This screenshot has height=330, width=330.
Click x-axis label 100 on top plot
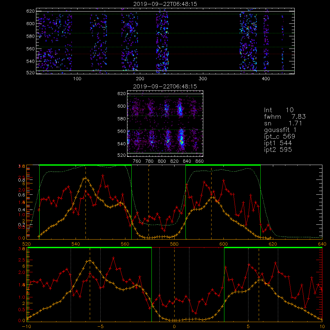pos(77,79)
